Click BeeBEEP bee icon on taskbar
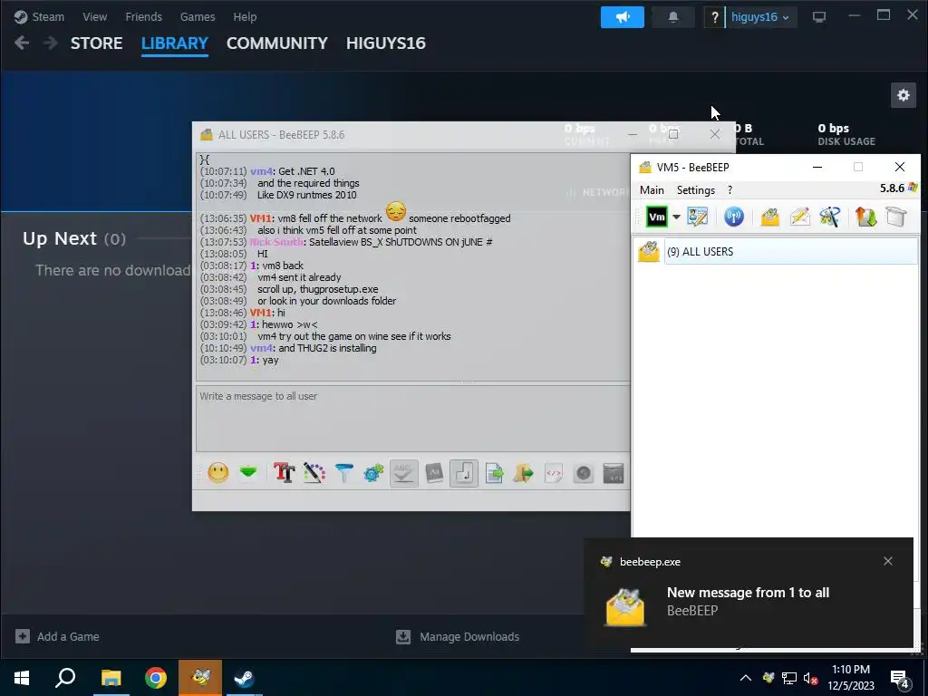The image size is (928, 696). [200, 678]
